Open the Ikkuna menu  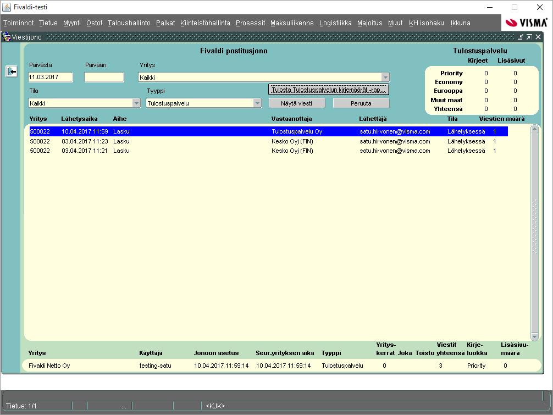click(x=460, y=23)
